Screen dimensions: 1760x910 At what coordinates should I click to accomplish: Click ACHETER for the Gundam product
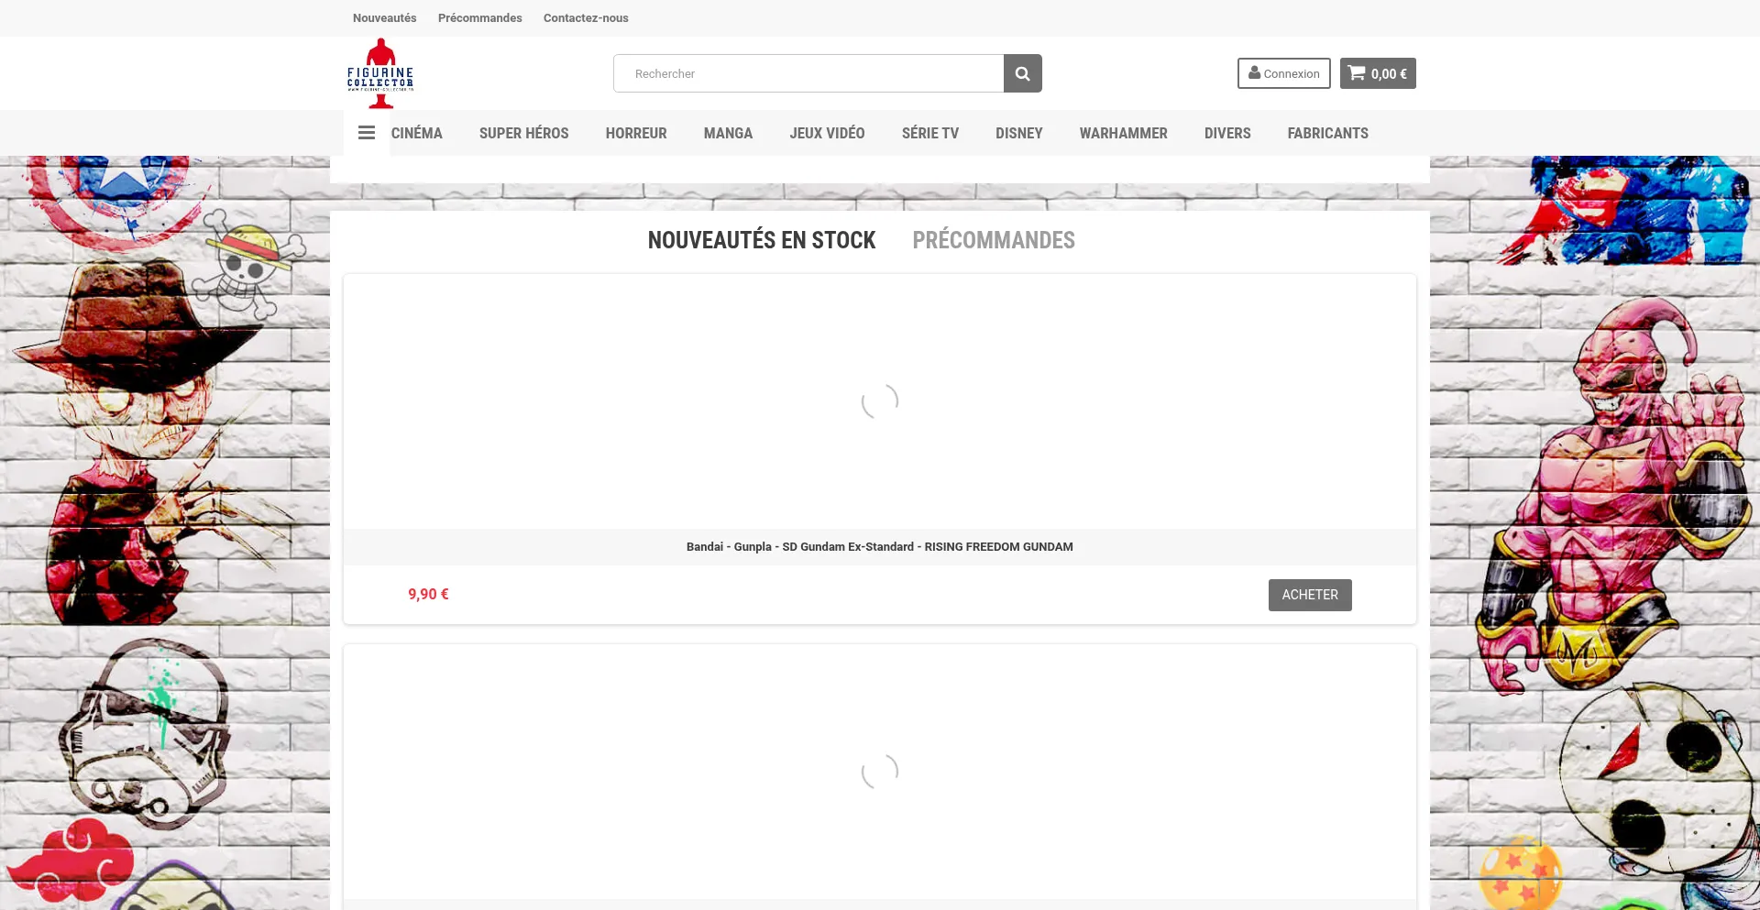point(1310,595)
